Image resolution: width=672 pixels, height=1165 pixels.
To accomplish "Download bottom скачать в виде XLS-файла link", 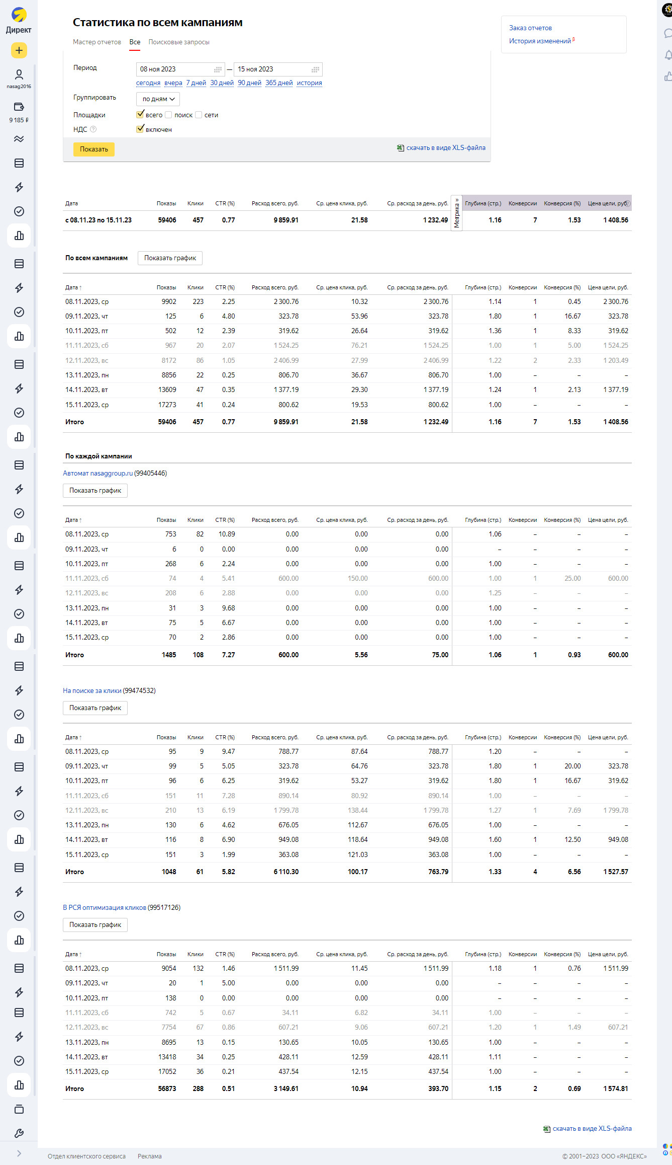I will pos(592,1129).
